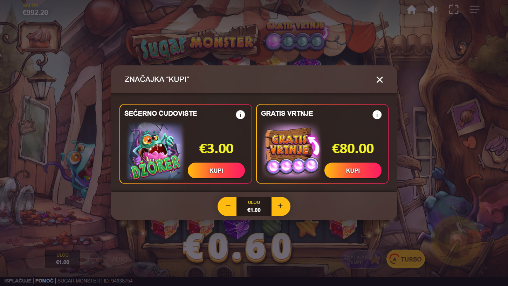Click the Džoker monster thumbnail
The height and width of the screenshot is (286, 508).
point(155,151)
